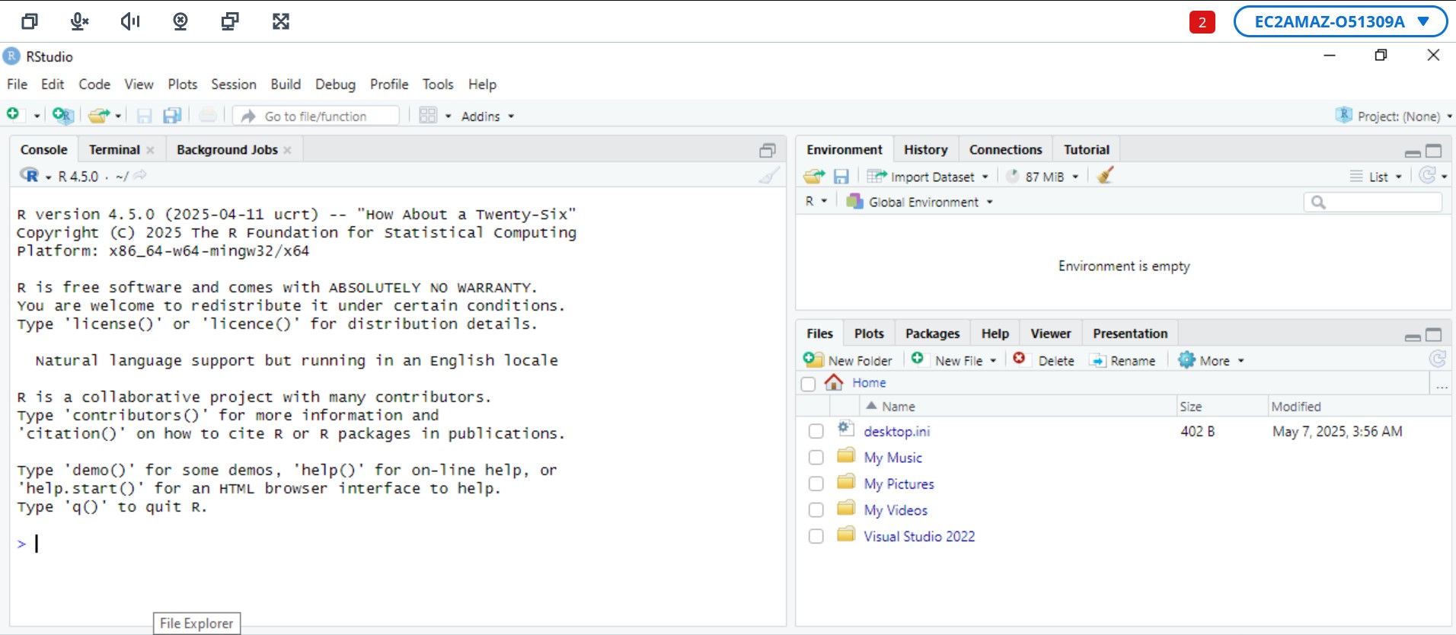Refresh the Files pane listing

tap(1437, 359)
